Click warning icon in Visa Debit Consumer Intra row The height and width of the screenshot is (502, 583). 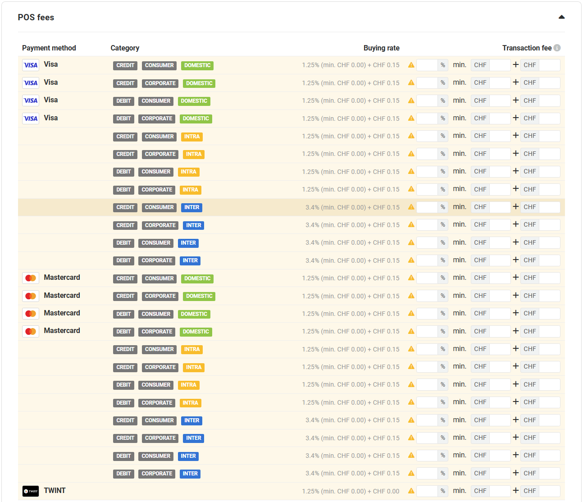(411, 171)
